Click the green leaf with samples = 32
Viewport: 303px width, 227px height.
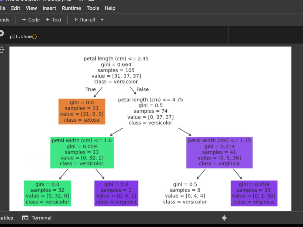48,193
